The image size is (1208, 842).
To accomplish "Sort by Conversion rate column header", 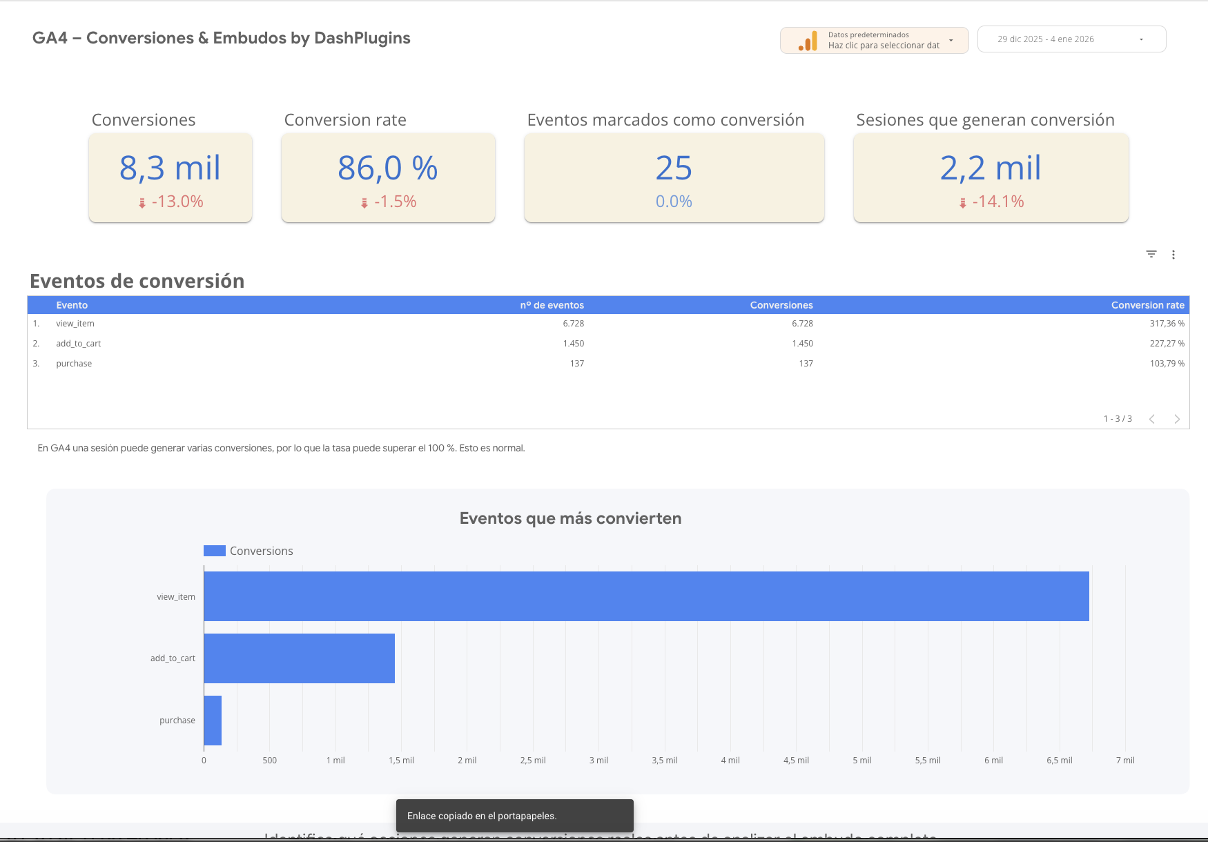I will [1147, 305].
